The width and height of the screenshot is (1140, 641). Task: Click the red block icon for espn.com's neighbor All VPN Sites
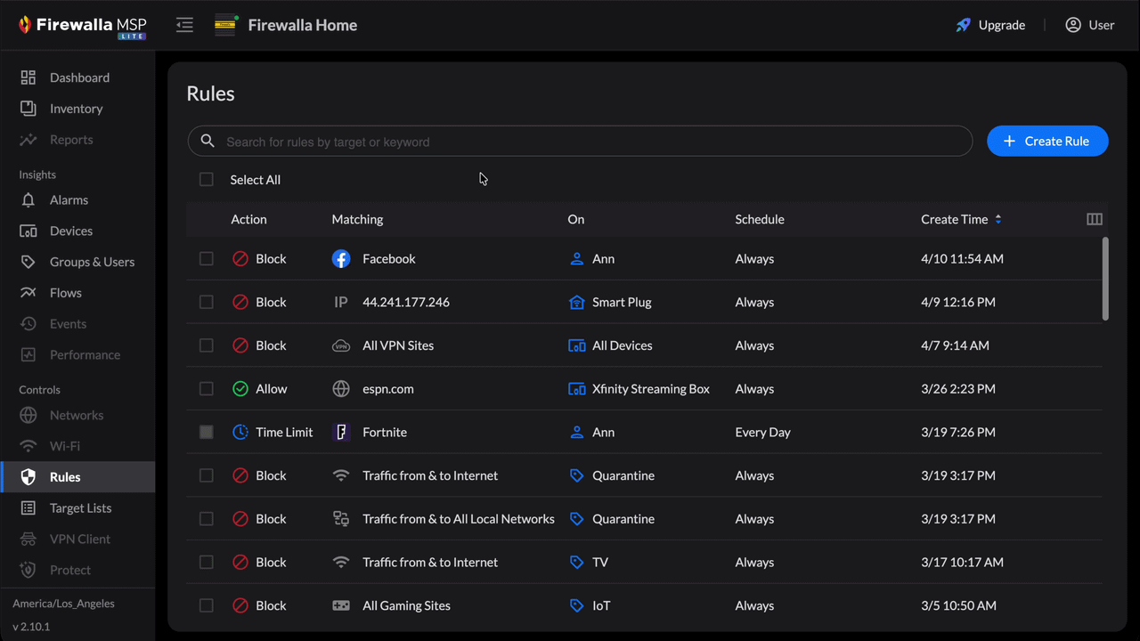pyautogui.click(x=240, y=345)
